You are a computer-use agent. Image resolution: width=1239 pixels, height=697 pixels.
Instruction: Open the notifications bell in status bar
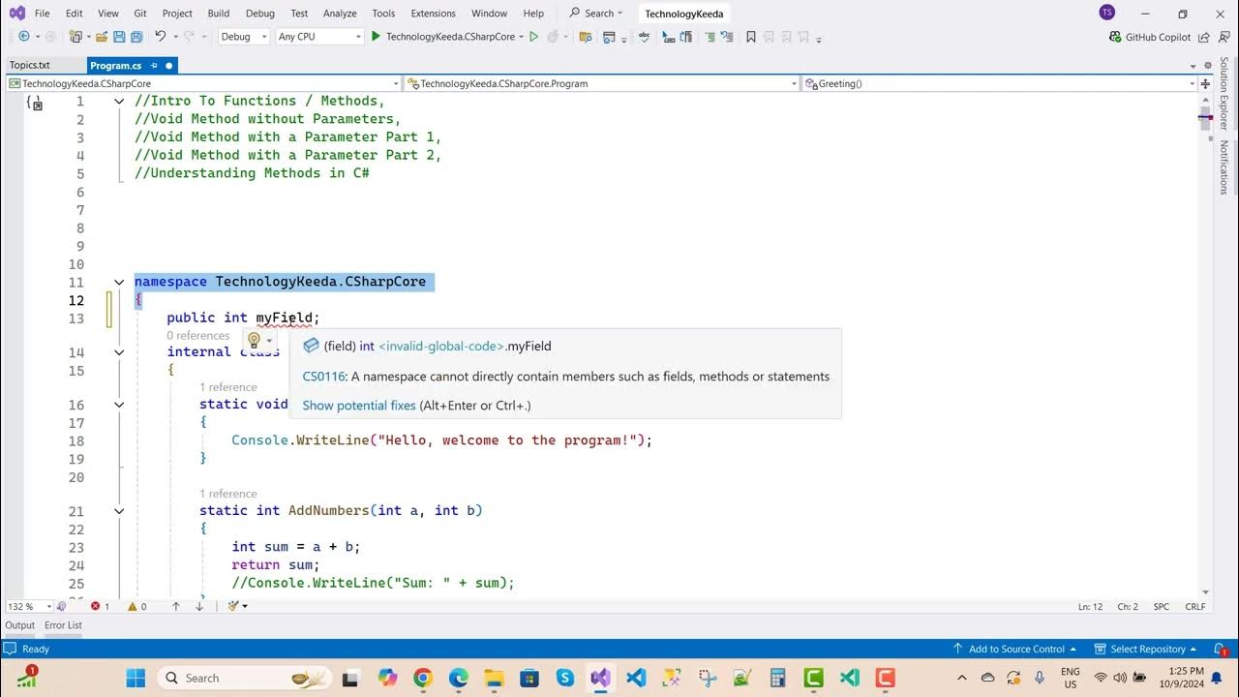1219,649
